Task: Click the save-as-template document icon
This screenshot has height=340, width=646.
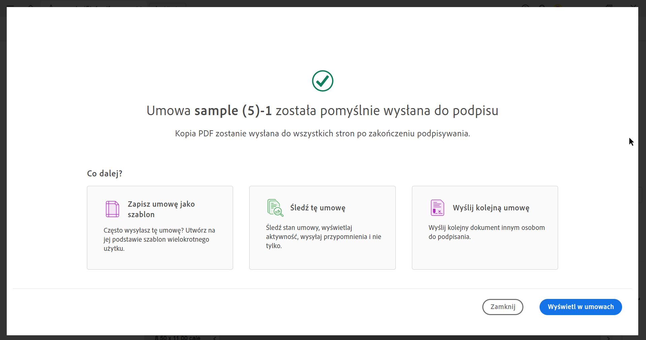Action: pyautogui.click(x=112, y=209)
